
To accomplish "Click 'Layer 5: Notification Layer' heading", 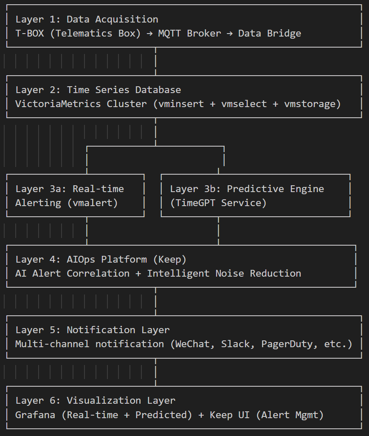I will pos(92,330).
